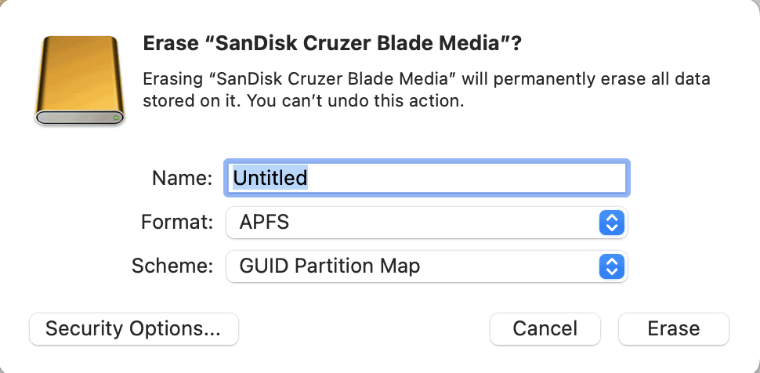Viewport: 760px width, 373px height.
Task: Open the Scheme dropdown menu
Action: 427,266
